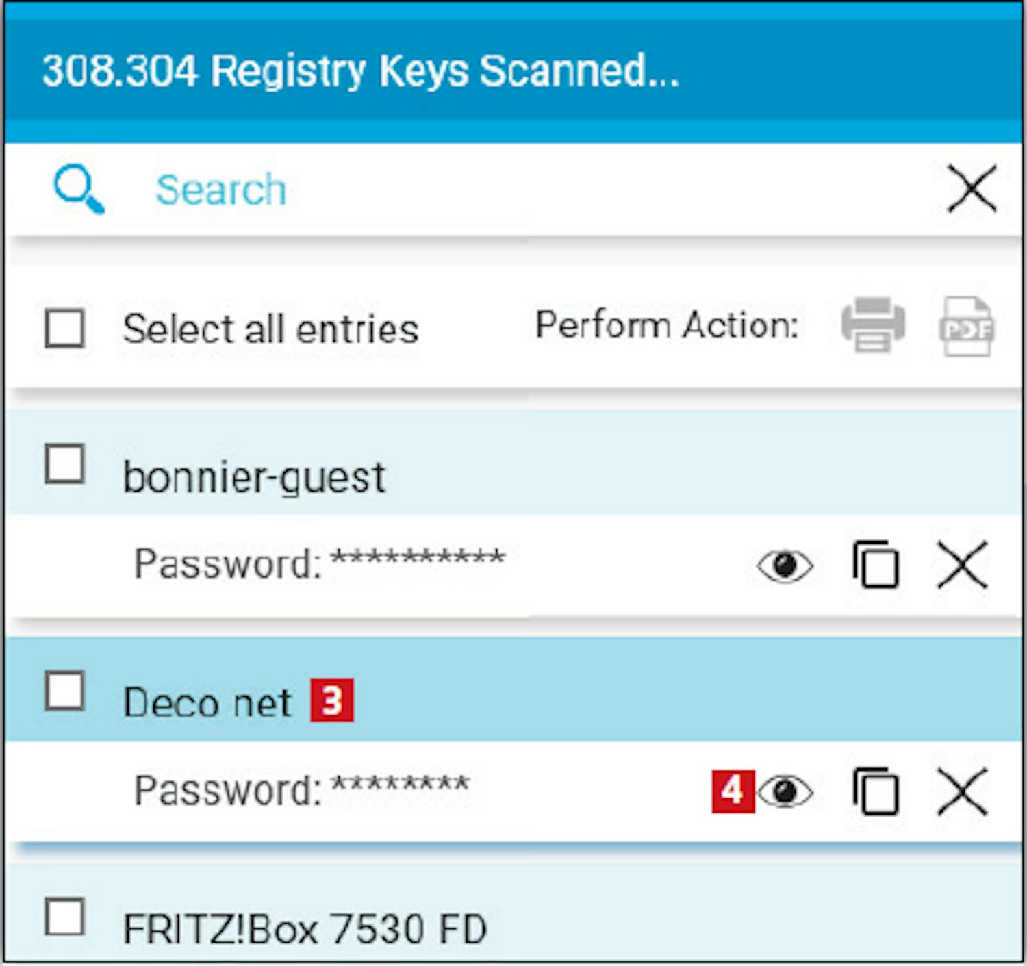Reveal the bonnier-guest password with eye icon
1027x966 pixels.
click(785, 565)
